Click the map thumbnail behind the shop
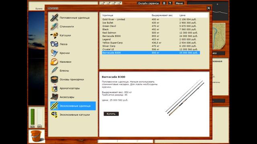This screenshot has height=144, width=257. point(218,36)
